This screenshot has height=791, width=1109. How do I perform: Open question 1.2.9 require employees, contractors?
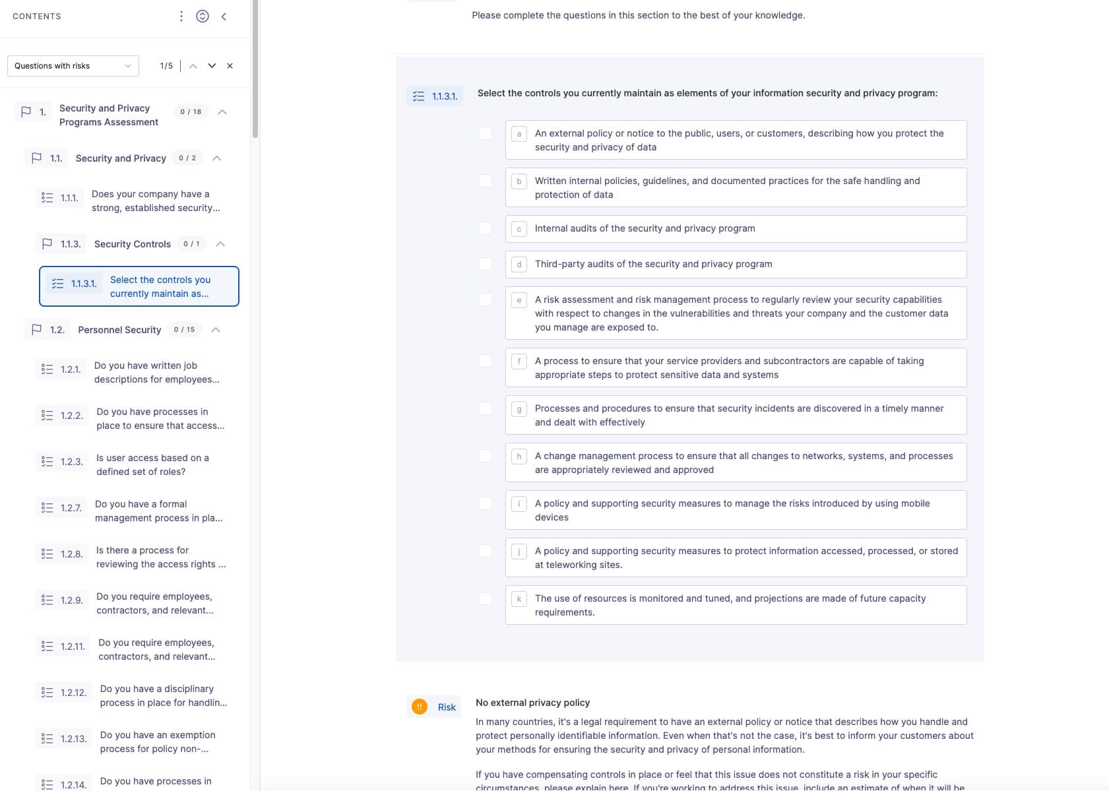coord(155,603)
